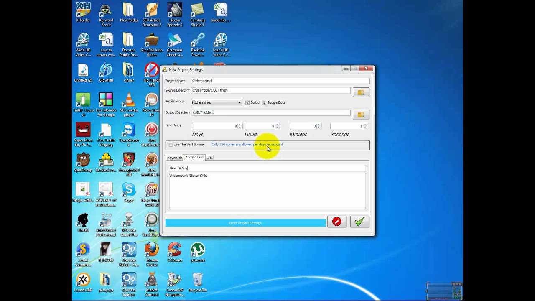The image size is (535, 301).
Task: Click the LIMBO desktop shortcut
Action: click(x=83, y=222)
